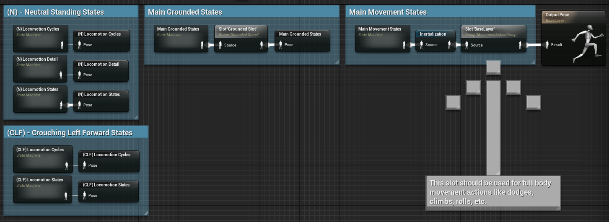Image resolution: width=609 pixels, height=222 pixels.
Task: Click the Source input pin on Inertialization node
Action: click(x=421, y=45)
